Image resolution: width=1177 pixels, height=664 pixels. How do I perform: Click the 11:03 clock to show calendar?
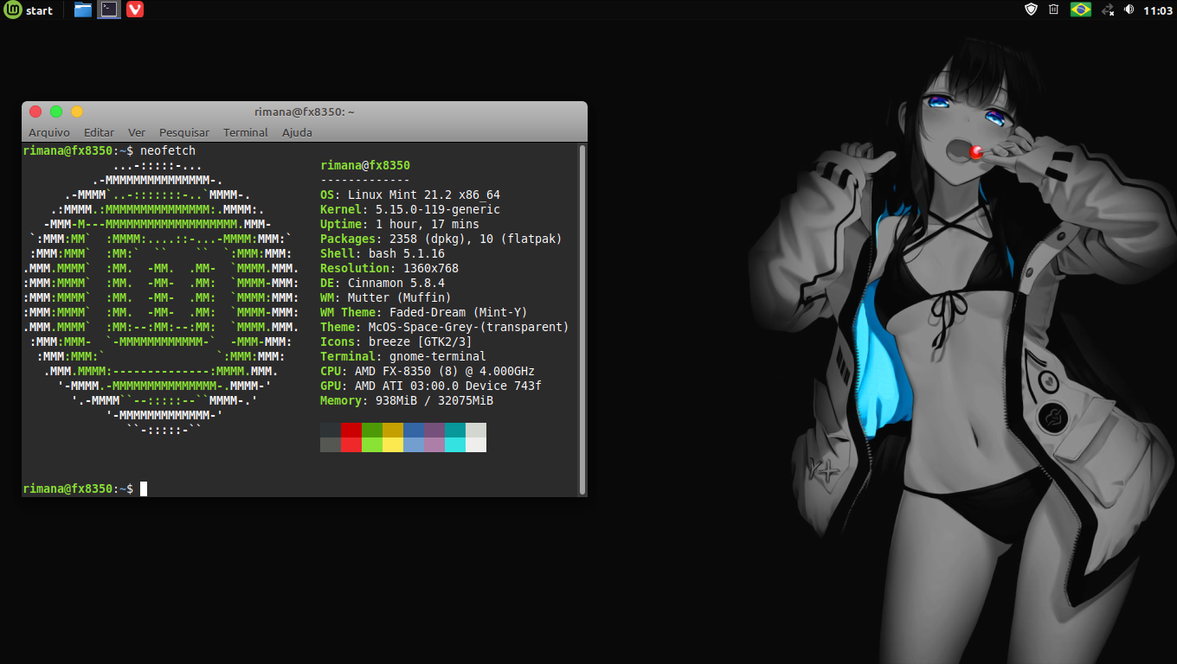coord(1157,10)
